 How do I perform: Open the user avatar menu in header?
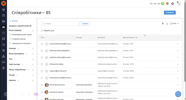point(179,4)
